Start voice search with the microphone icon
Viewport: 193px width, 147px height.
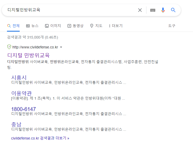pyautogui.click(x=163, y=10)
